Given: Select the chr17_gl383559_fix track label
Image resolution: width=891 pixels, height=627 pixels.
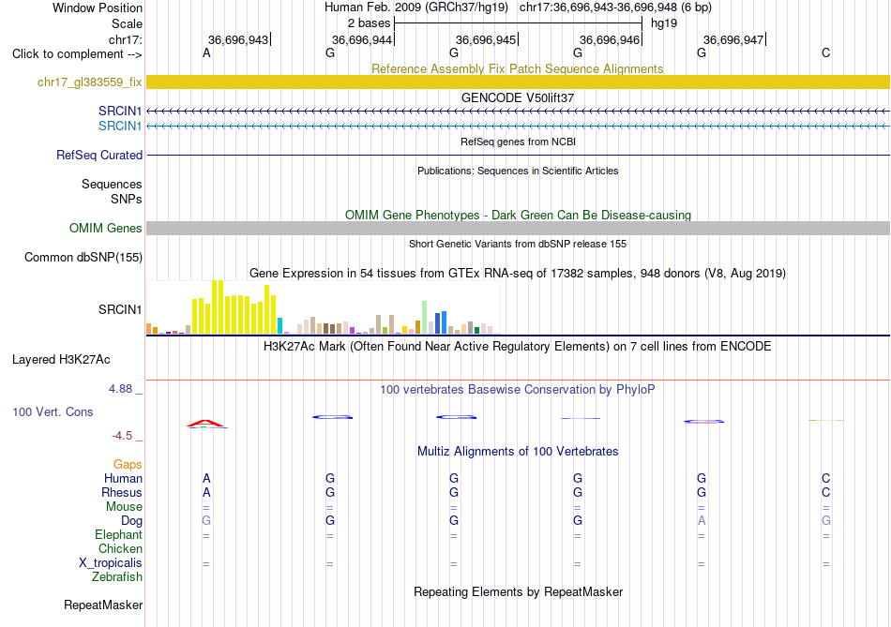Looking at the screenshot, I should tap(89, 82).
